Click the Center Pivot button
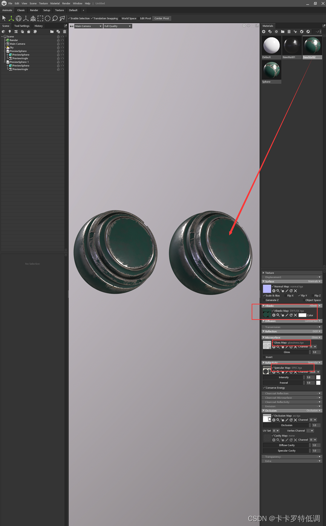326x526 pixels. (162, 18)
